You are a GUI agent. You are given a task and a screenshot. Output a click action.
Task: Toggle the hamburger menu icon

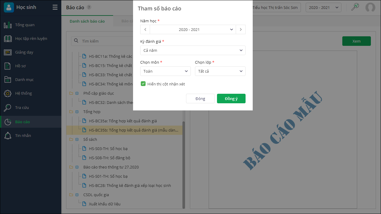(x=55, y=7)
